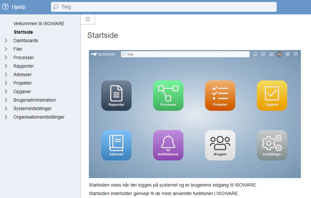Open Dashboards topic in sidebar
Image resolution: width=311 pixels, height=198 pixels.
tap(25, 41)
